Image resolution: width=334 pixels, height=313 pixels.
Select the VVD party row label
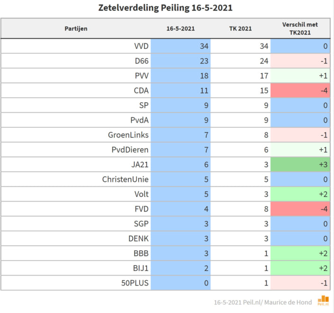pyautogui.click(x=141, y=46)
